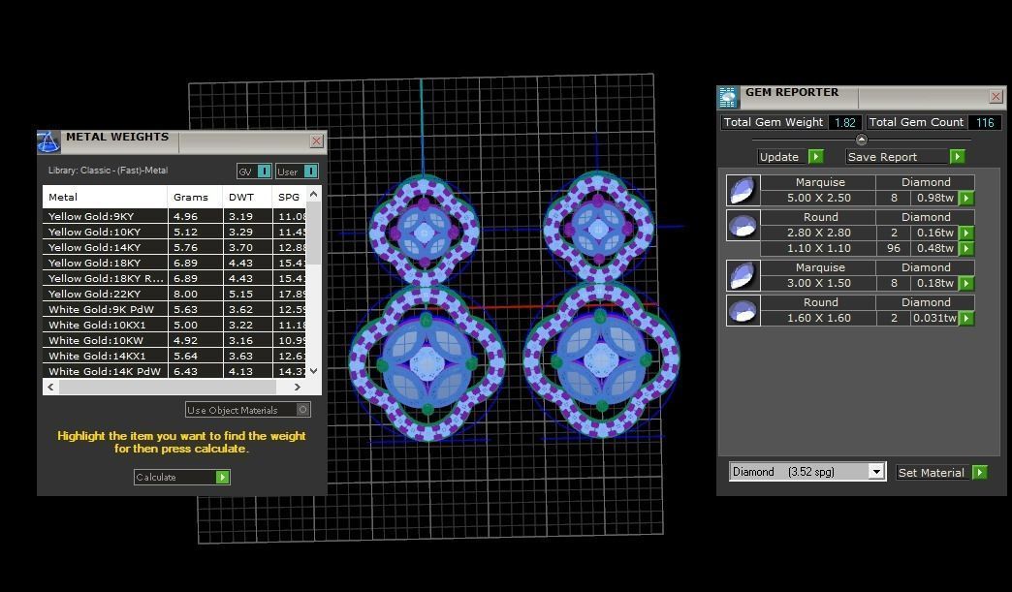Select the Yellow Gold:14KY row
This screenshot has height=592, width=1012.
click(174, 248)
